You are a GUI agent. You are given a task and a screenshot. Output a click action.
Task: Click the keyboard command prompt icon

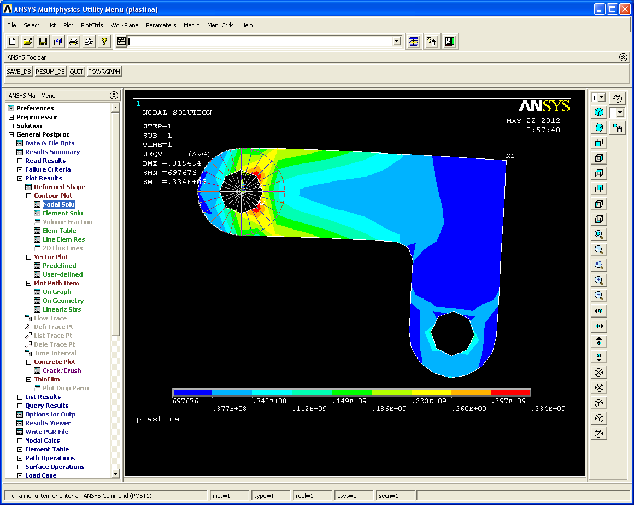[121, 41]
